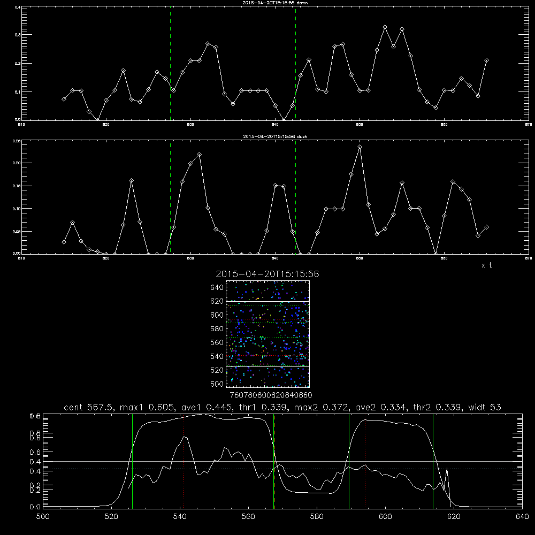Click the first diamond marker in dawn plot
This screenshot has height=535, width=535.
click(64, 99)
